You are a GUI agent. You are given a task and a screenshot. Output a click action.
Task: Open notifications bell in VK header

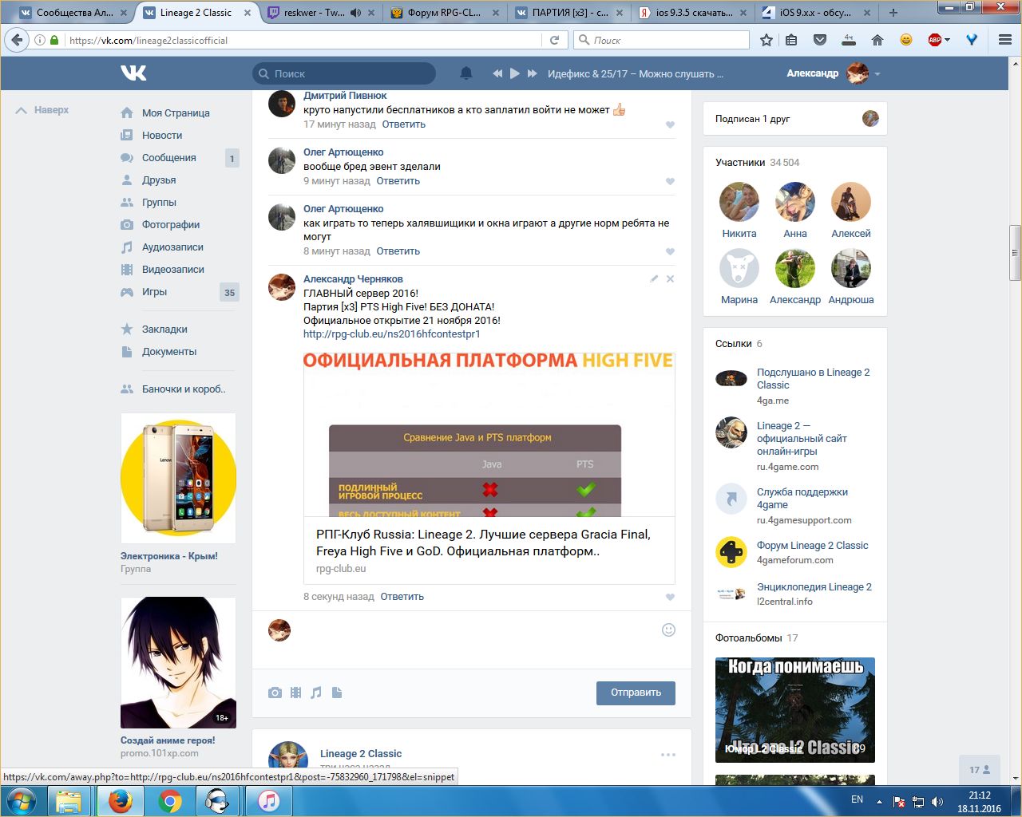(466, 73)
